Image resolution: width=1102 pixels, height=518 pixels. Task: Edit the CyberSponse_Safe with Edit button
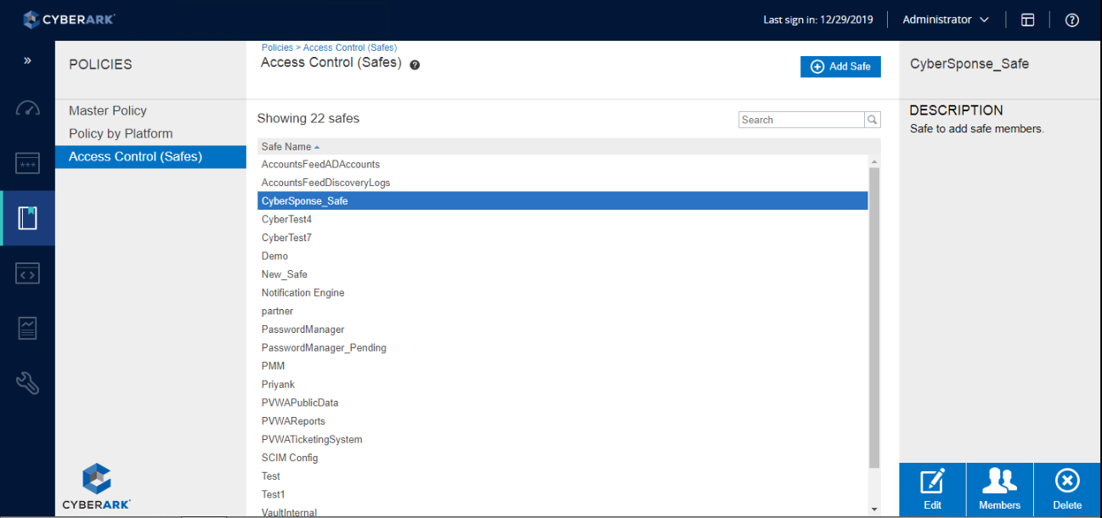pos(932,490)
